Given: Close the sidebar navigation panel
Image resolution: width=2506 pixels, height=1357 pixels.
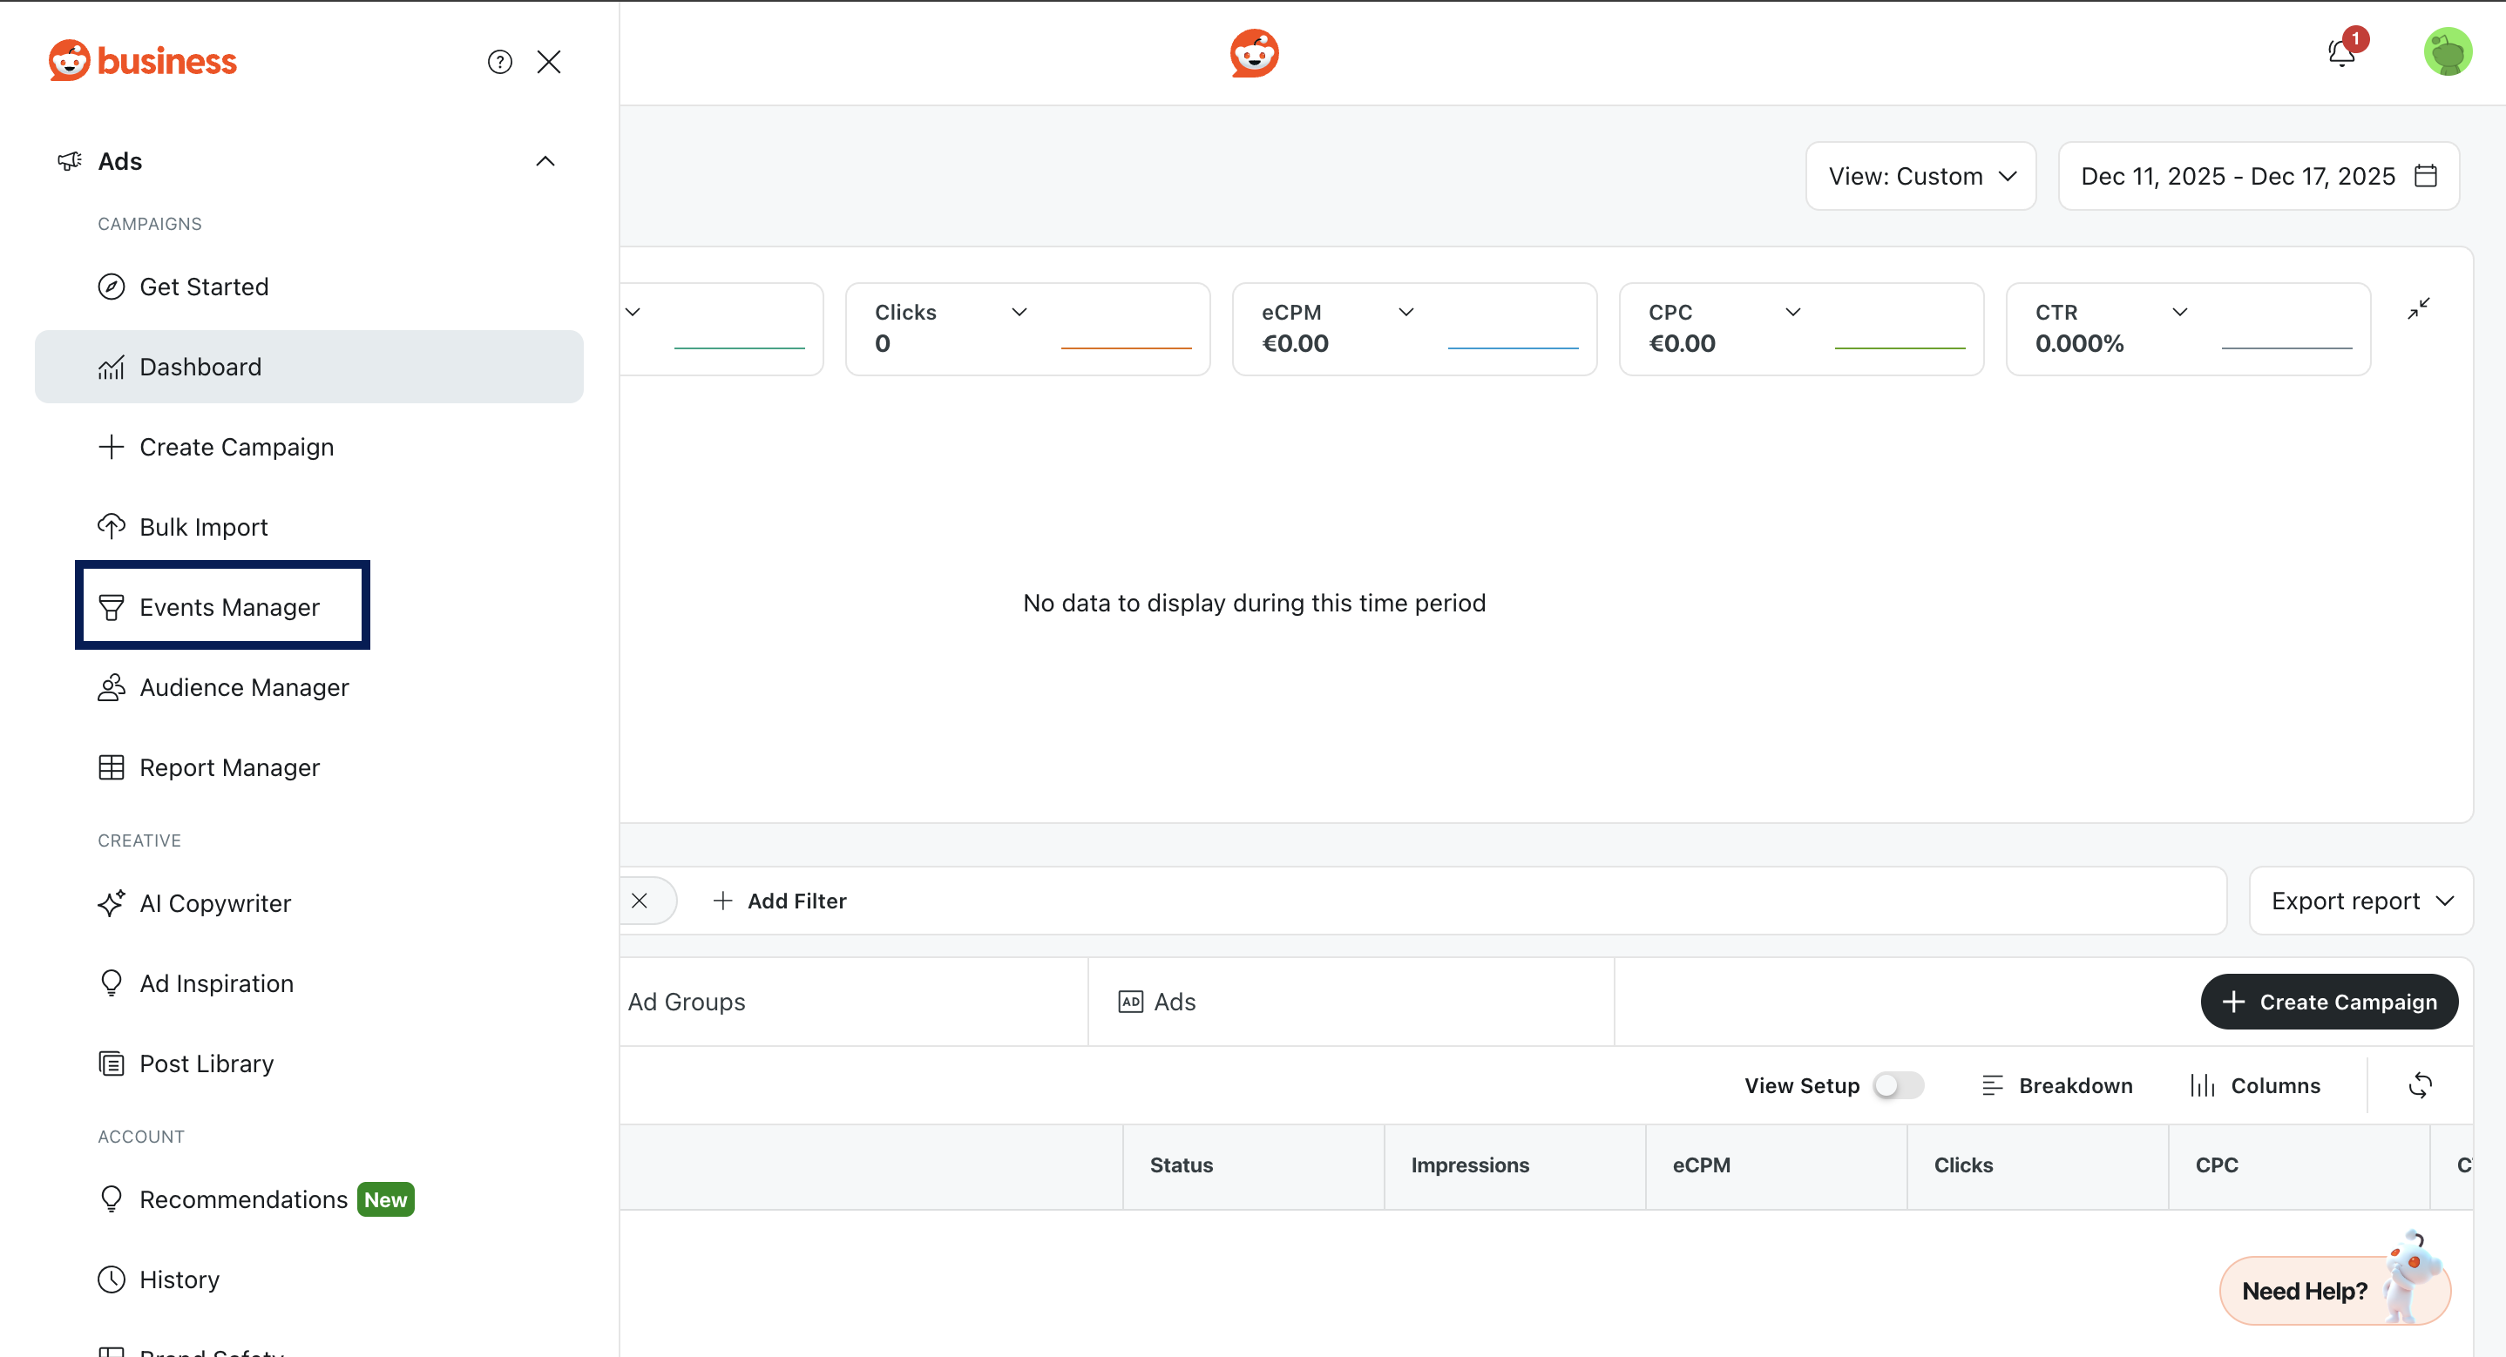Looking at the screenshot, I should point(549,62).
